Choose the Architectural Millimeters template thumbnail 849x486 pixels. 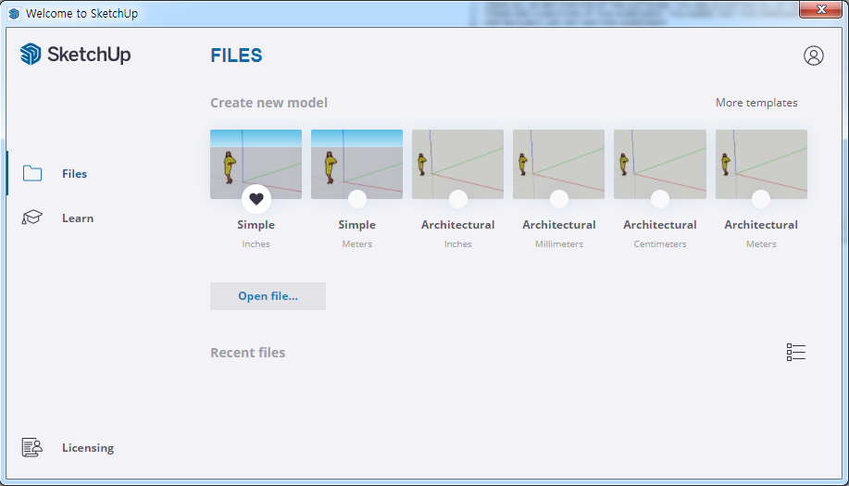tap(559, 164)
